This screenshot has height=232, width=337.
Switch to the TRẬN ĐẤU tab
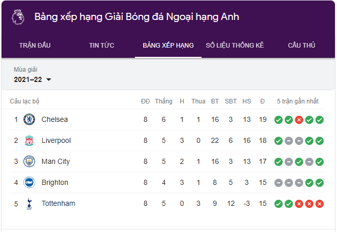click(x=35, y=46)
